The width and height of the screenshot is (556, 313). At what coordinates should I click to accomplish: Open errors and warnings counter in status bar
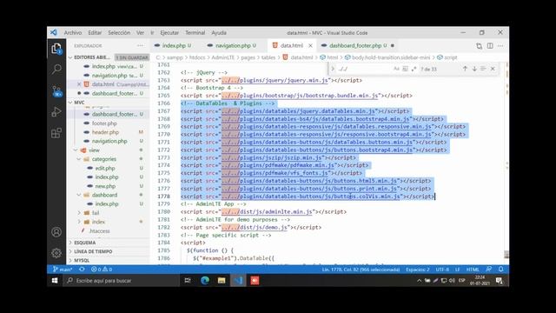[x=102, y=270]
